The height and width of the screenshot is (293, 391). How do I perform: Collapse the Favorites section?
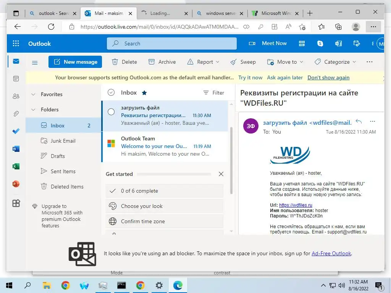(x=33, y=94)
